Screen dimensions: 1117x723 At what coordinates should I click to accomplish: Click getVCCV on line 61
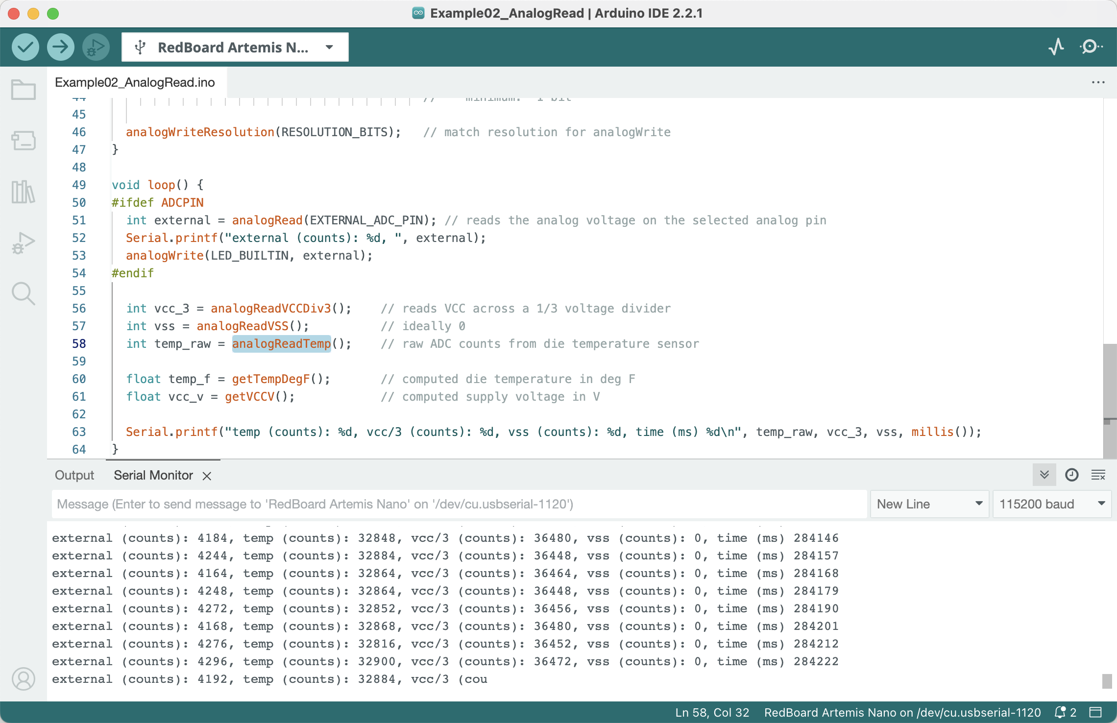coord(250,396)
